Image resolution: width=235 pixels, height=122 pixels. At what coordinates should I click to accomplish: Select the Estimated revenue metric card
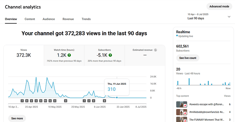[x=145, y=55]
